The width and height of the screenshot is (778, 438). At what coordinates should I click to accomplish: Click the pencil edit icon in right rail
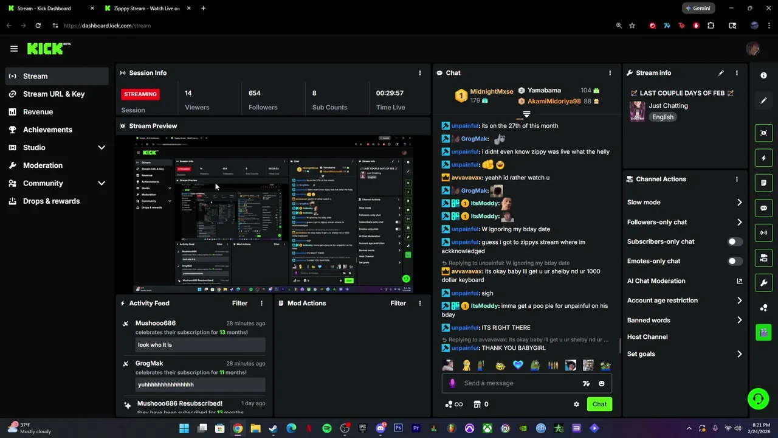point(764,100)
